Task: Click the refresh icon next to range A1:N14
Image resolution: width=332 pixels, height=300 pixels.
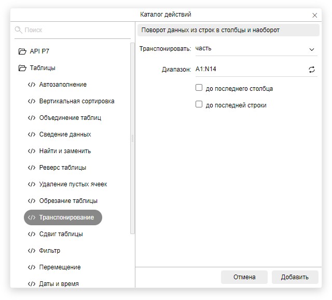Action: pos(312,70)
